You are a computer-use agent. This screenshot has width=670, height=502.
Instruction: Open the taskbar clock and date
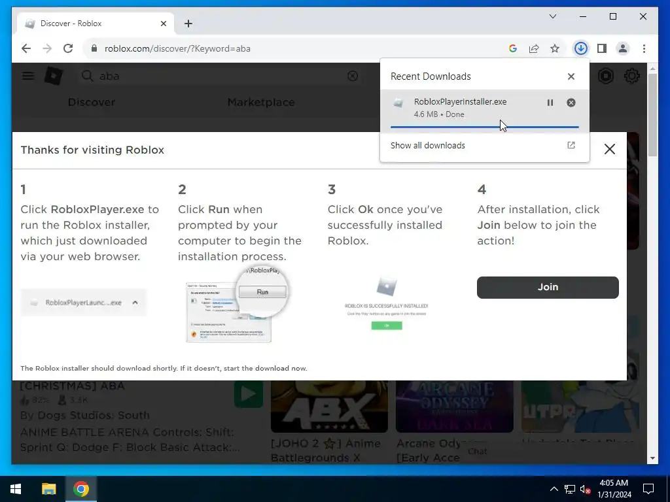coord(614,489)
